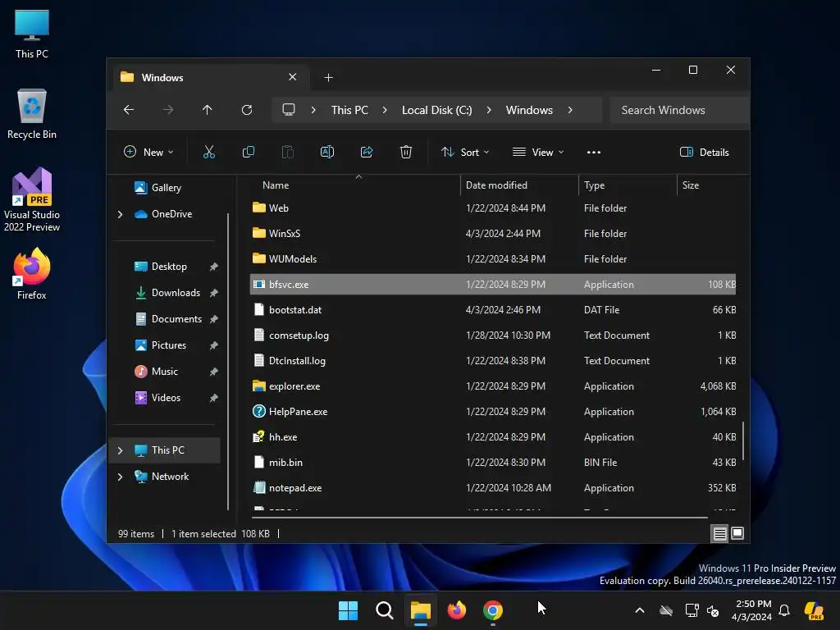Viewport: 840px width, 630px height.
Task: Expand chevron after This PC breadcrumb
Action: click(x=385, y=110)
